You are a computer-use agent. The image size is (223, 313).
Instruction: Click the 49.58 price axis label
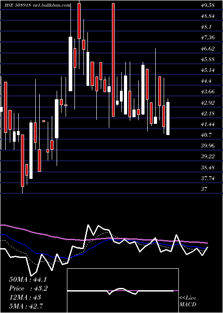pos(208,5)
